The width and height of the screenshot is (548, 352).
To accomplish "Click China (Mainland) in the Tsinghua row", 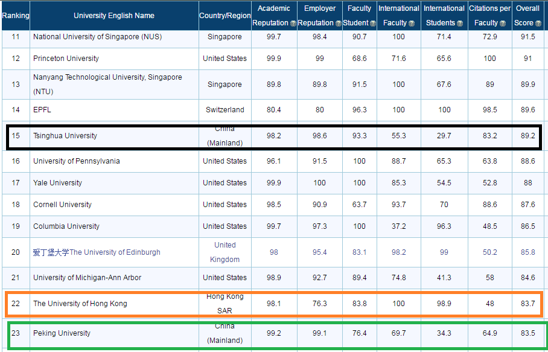I will pos(225,136).
